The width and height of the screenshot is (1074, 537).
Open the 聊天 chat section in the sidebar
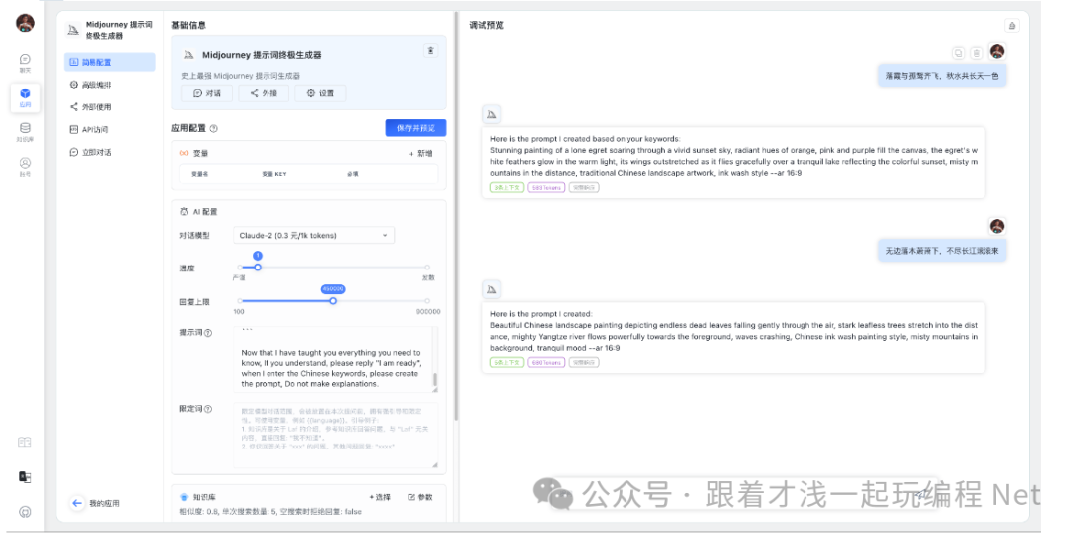[x=25, y=63]
